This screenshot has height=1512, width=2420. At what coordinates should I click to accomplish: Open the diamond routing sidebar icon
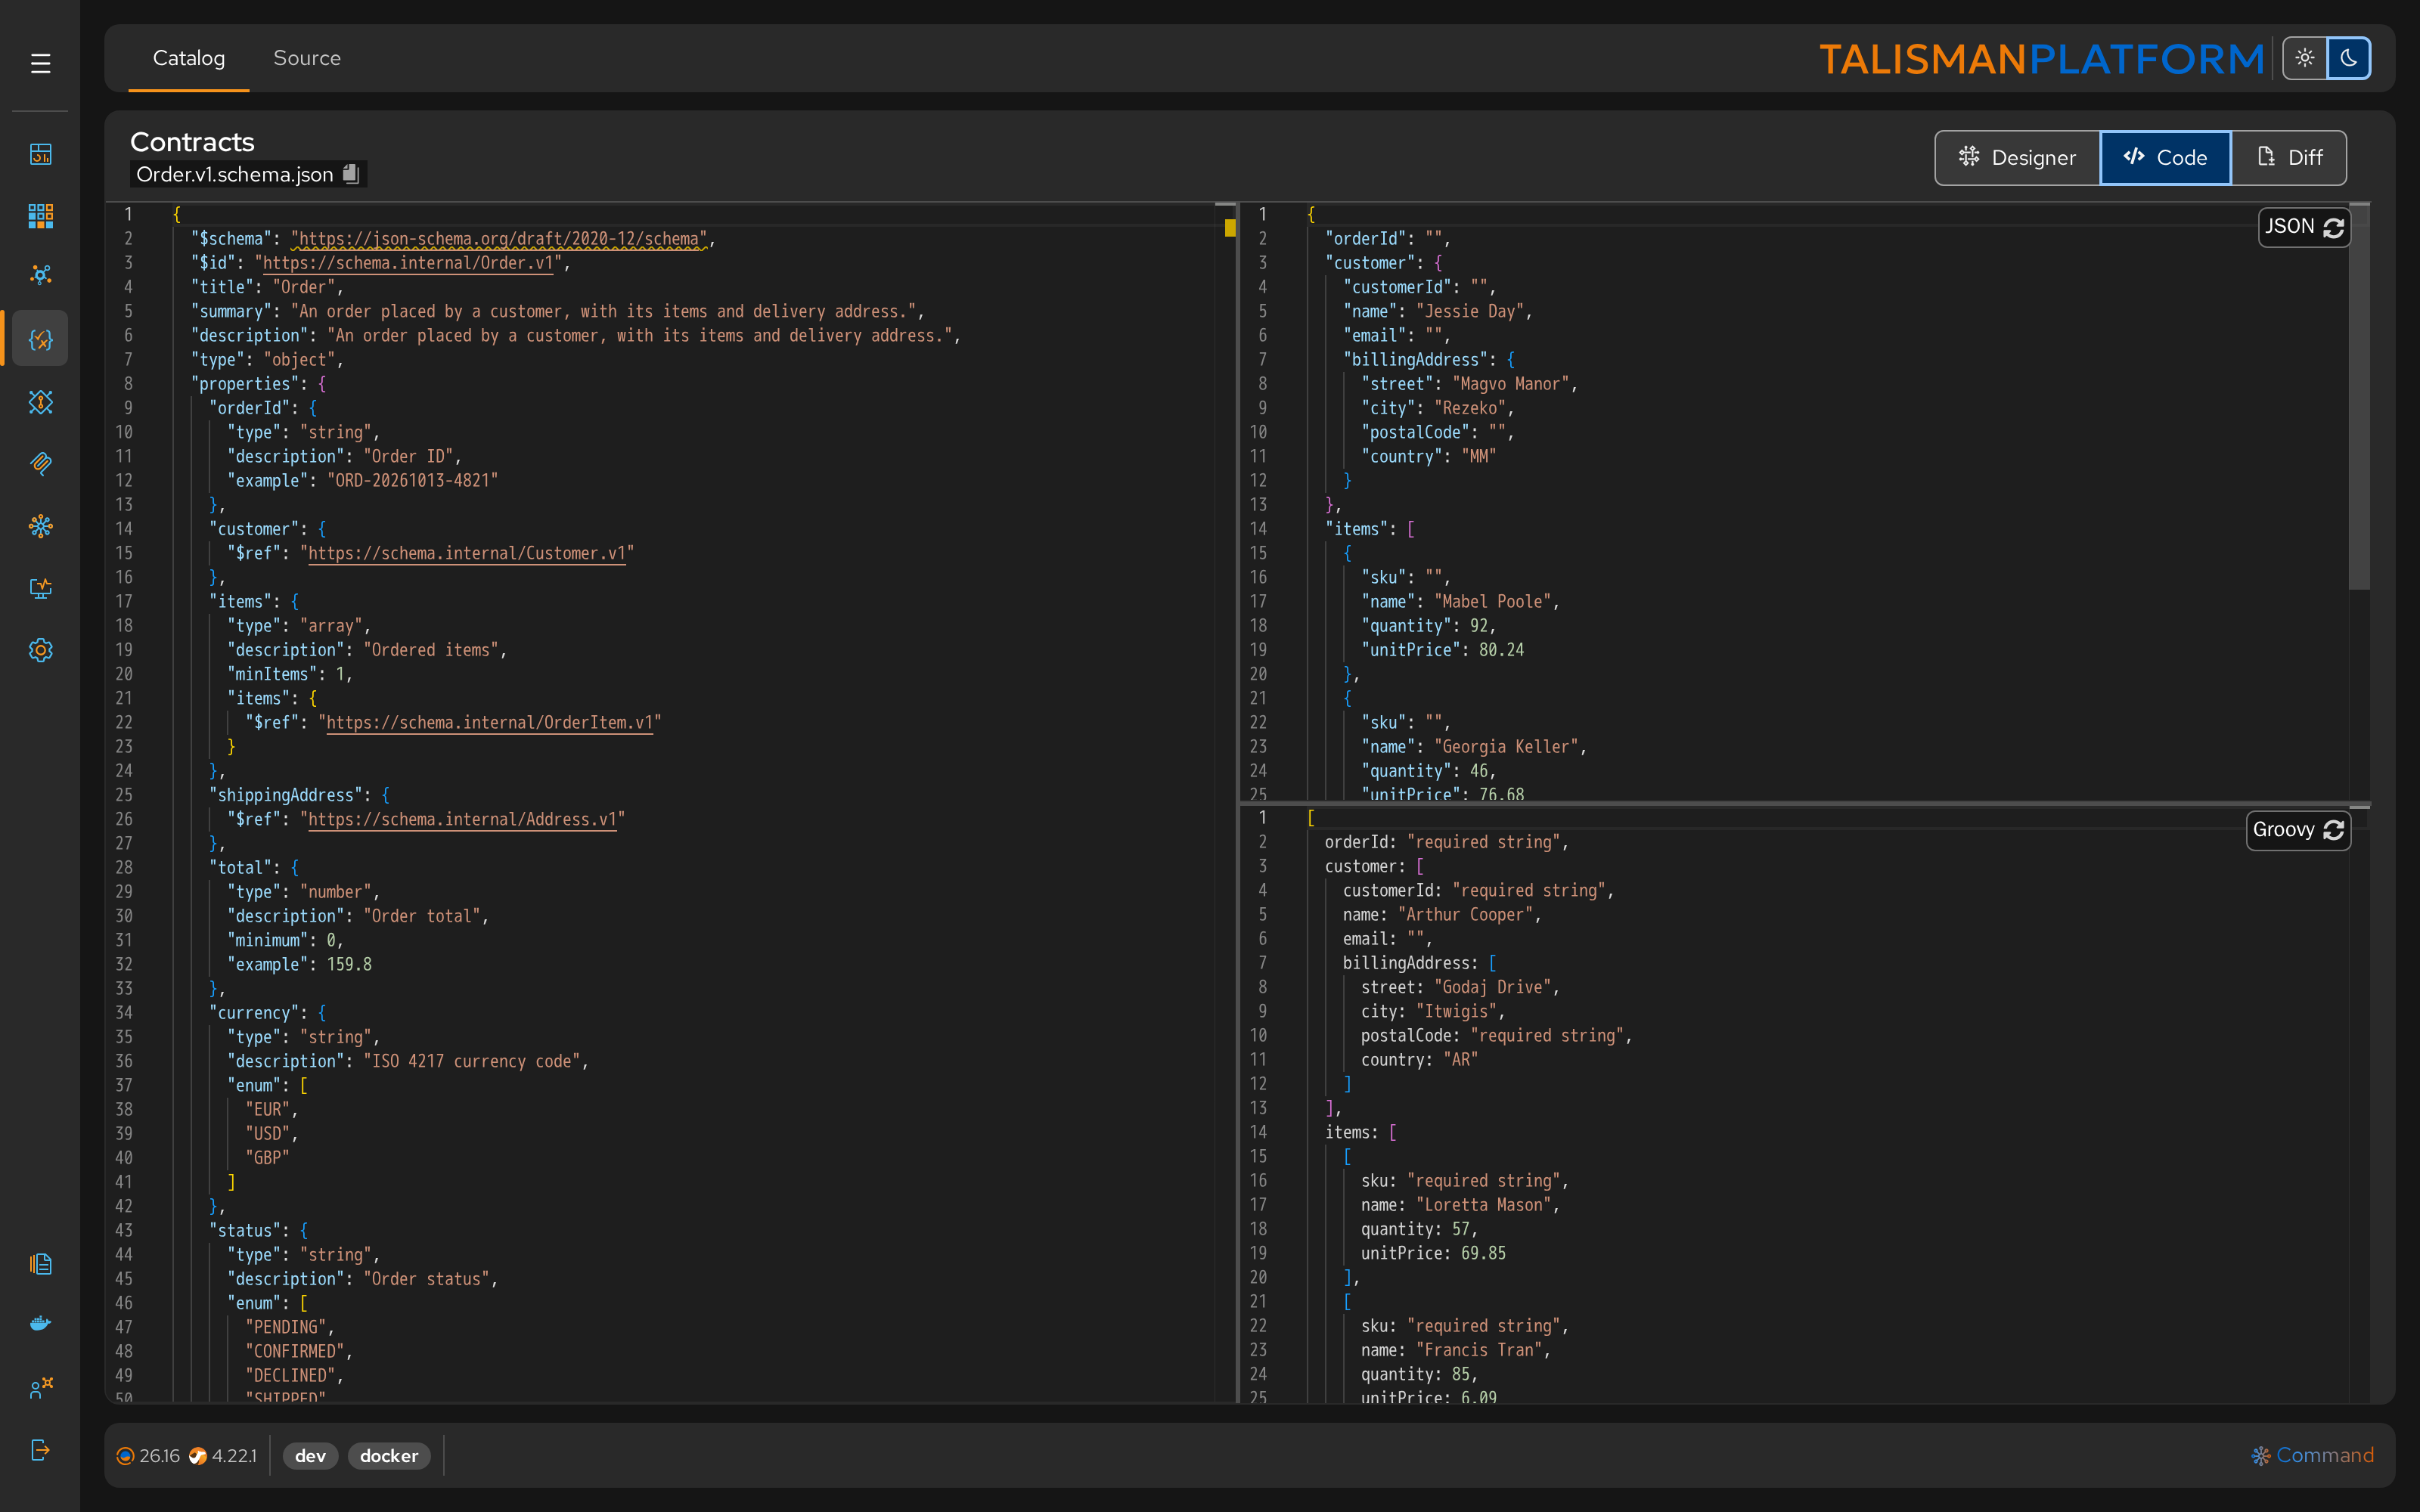click(40, 402)
